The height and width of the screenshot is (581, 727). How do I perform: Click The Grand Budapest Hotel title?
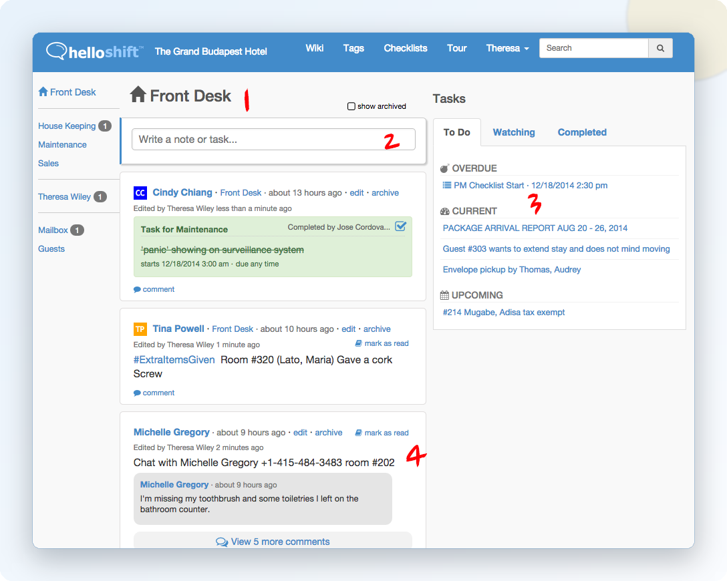click(211, 51)
